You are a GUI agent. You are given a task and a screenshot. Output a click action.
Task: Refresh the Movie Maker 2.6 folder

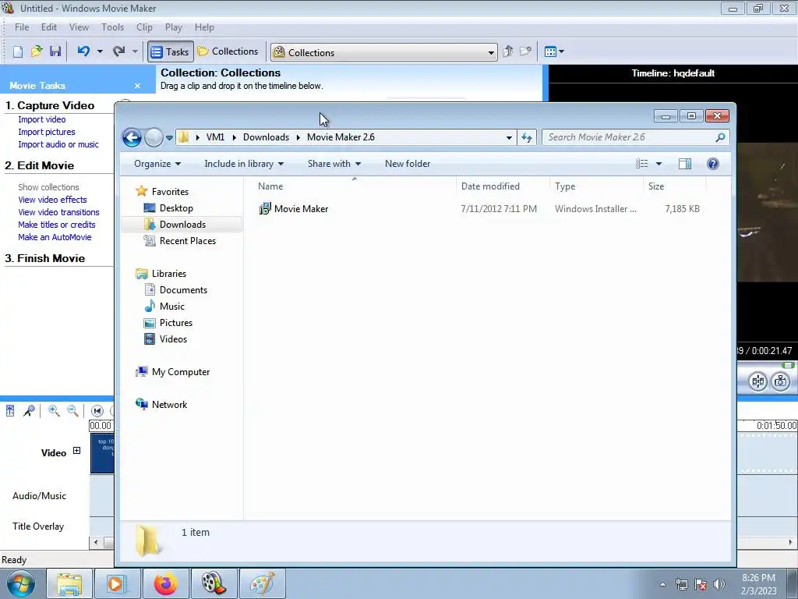pyautogui.click(x=527, y=137)
